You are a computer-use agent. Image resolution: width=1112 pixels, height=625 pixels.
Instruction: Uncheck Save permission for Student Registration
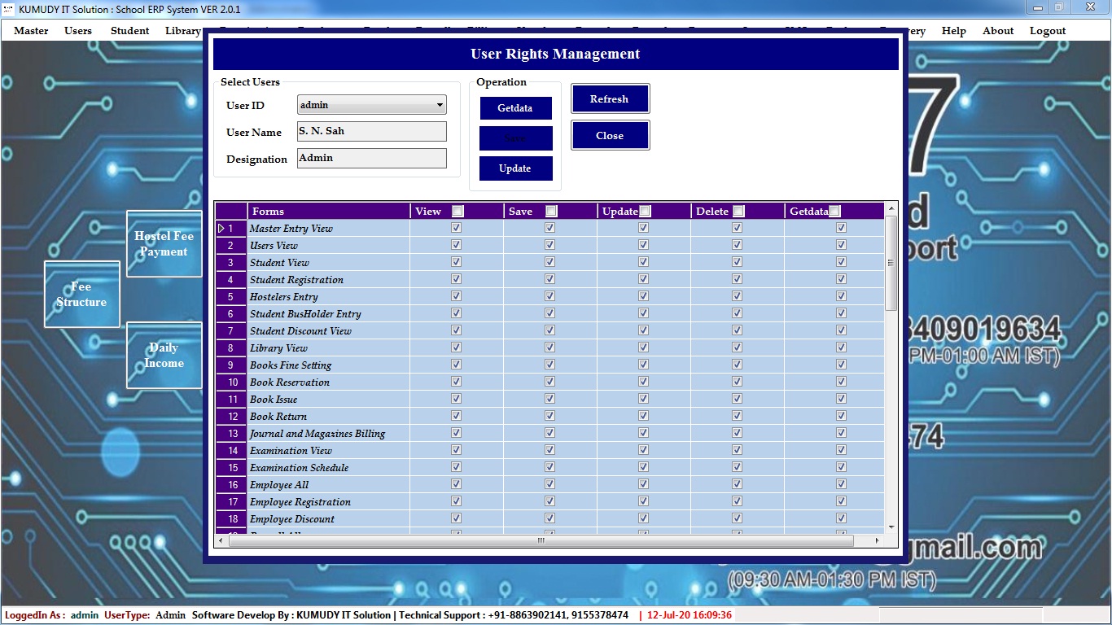click(x=549, y=279)
